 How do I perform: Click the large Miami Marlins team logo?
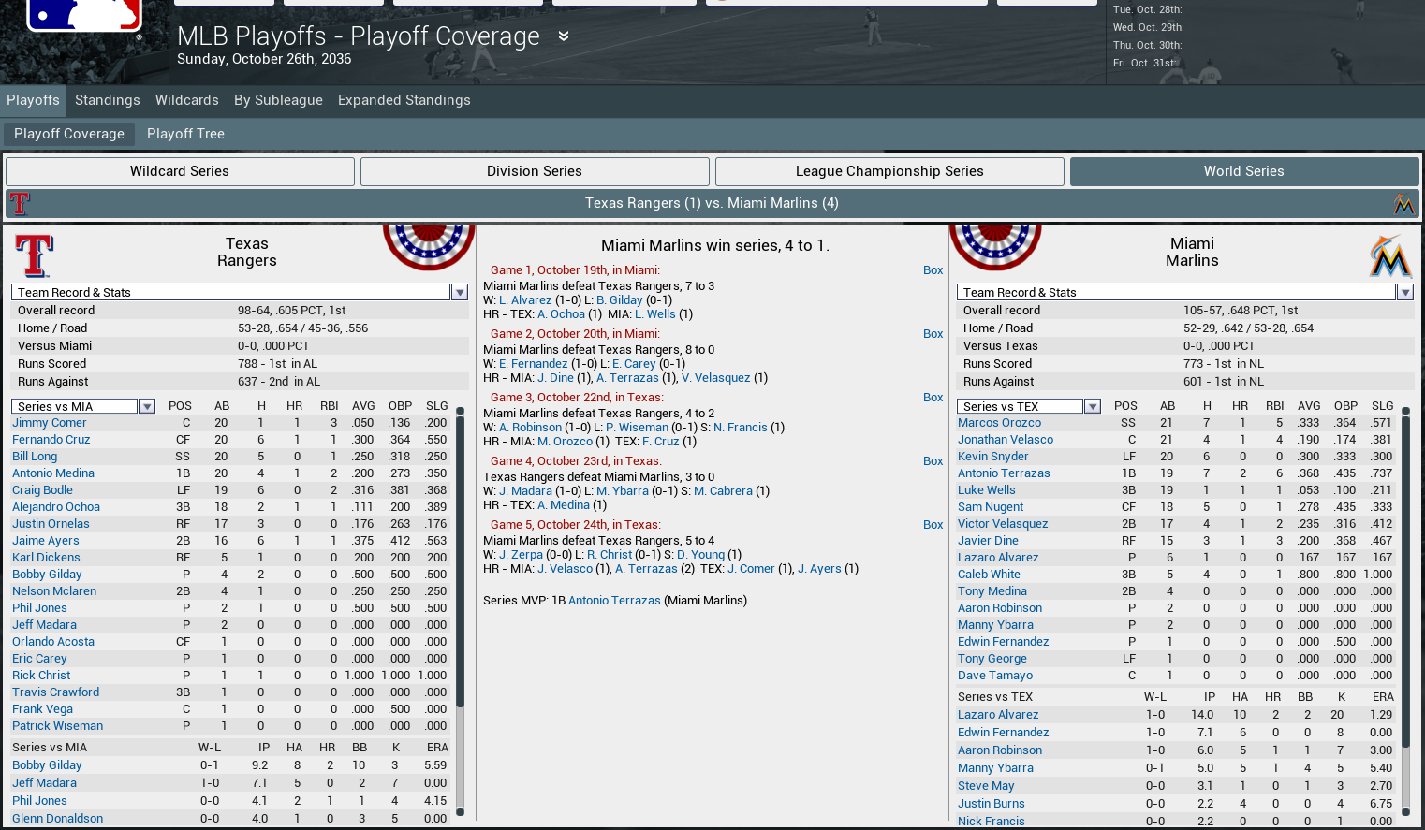(1390, 256)
